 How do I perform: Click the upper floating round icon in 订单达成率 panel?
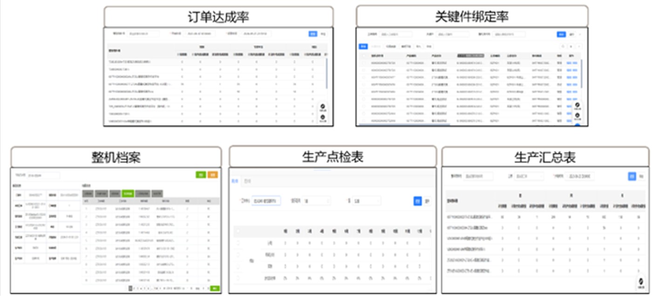tap(322, 106)
